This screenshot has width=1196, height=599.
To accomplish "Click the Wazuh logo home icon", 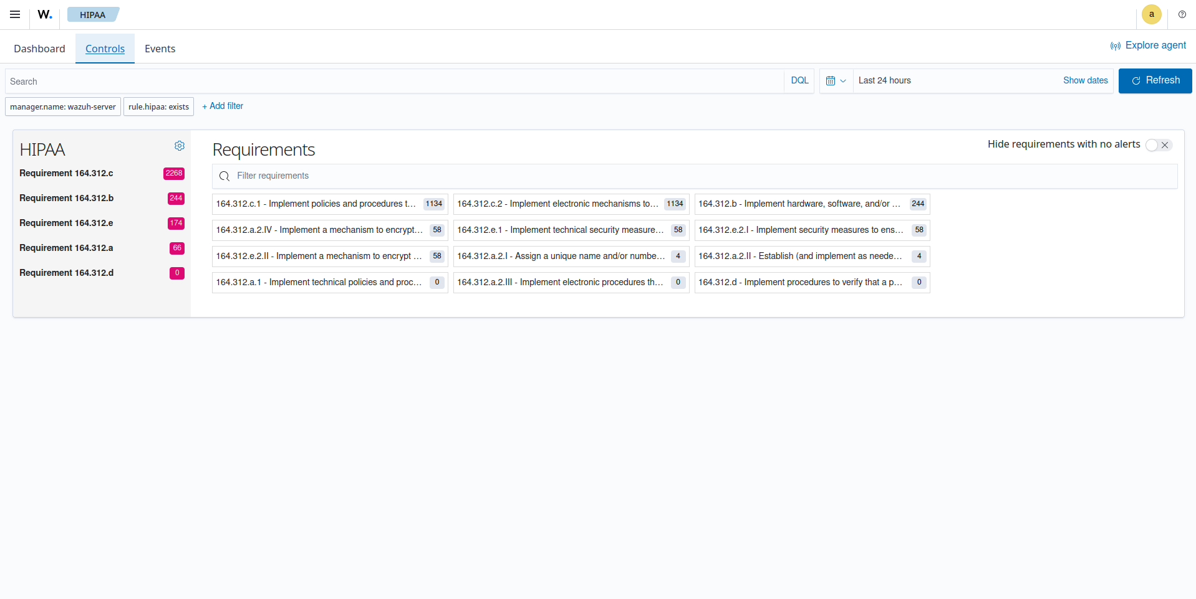I will [44, 14].
